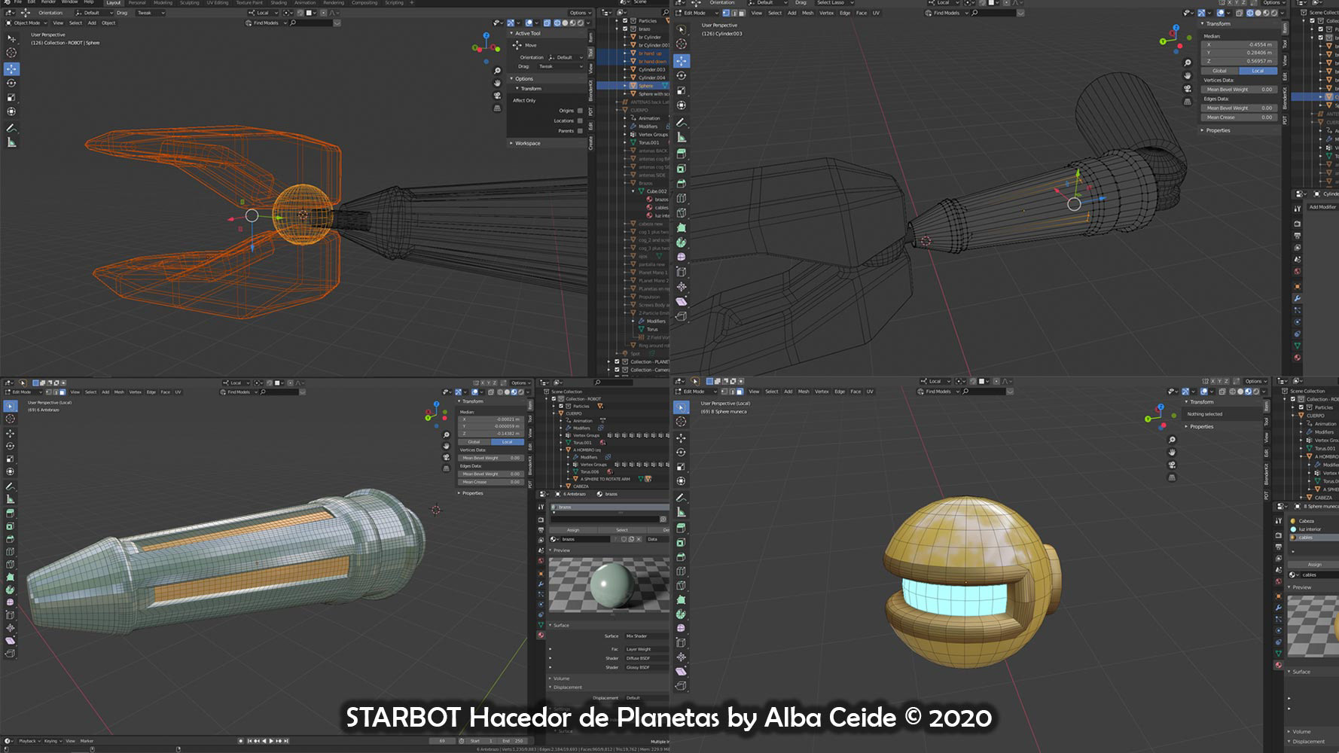The image size is (1339, 753).
Task: Toggle camera view in Object Mode viewport
Action: point(497,96)
